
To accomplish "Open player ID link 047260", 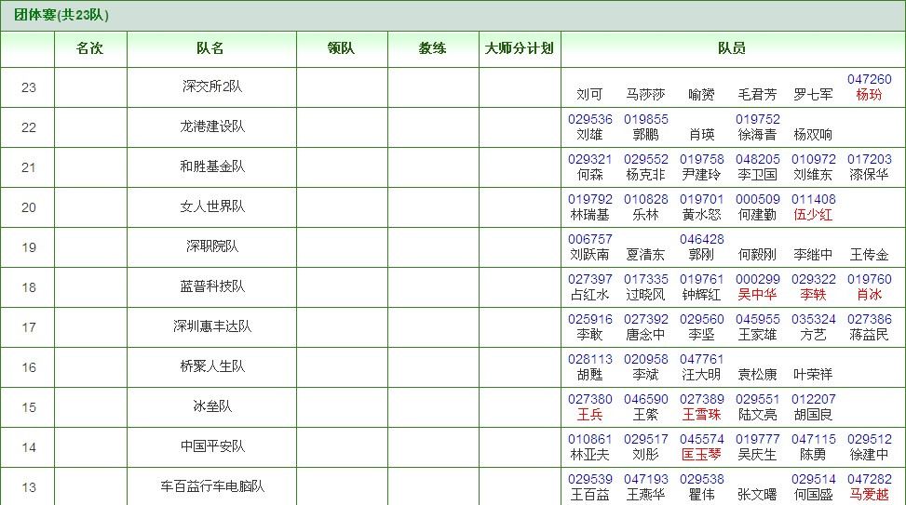I will [869, 80].
